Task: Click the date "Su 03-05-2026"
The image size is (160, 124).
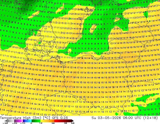Action: click(106, 118)
